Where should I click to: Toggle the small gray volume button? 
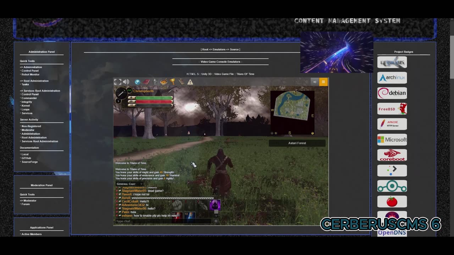315,82
